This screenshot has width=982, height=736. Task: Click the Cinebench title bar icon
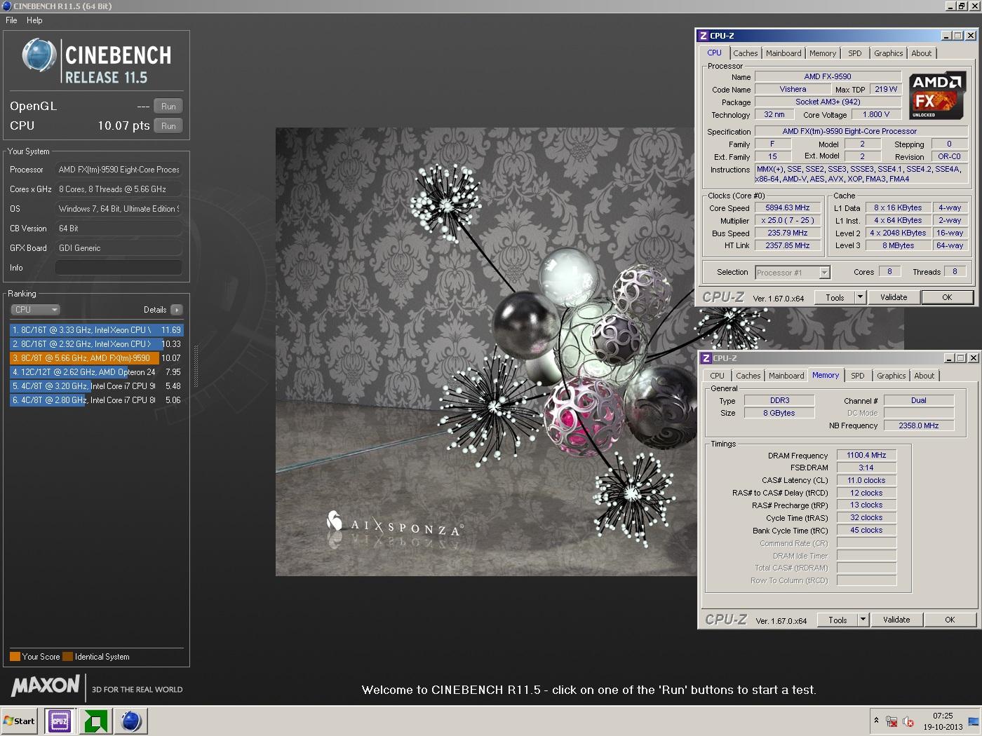coord(6,6)
